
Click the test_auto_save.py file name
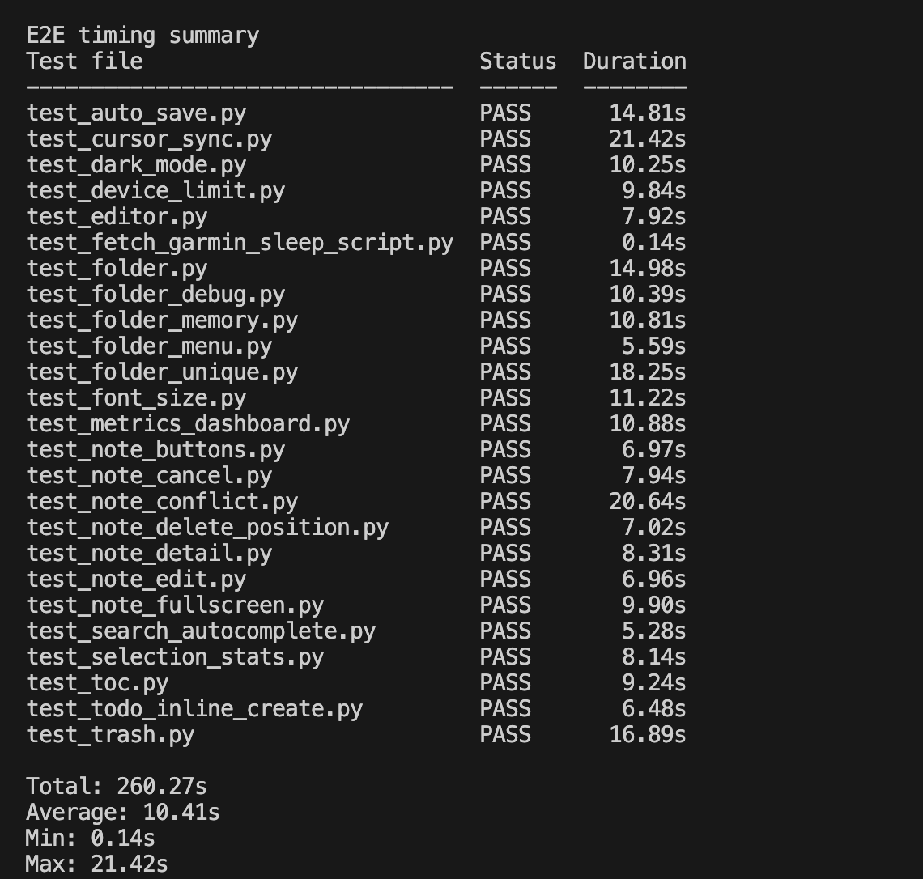coord(136,113)
